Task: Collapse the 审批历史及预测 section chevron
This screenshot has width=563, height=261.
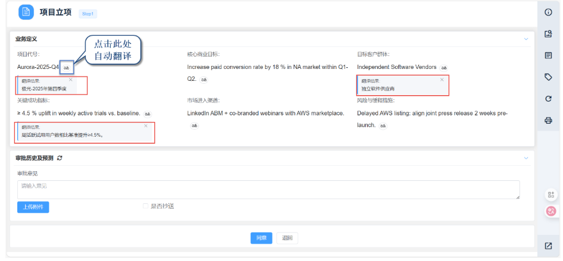Action: [x=526, y=158]
